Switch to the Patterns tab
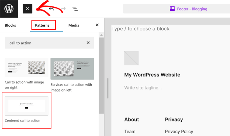Image resolution: width=230 pixels, height=136 pixels. (43, 25)
